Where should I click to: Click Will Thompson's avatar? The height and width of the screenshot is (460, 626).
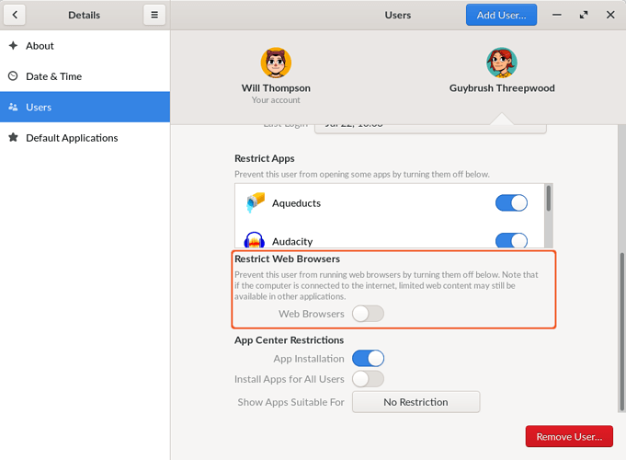click(x=276, y=63)
